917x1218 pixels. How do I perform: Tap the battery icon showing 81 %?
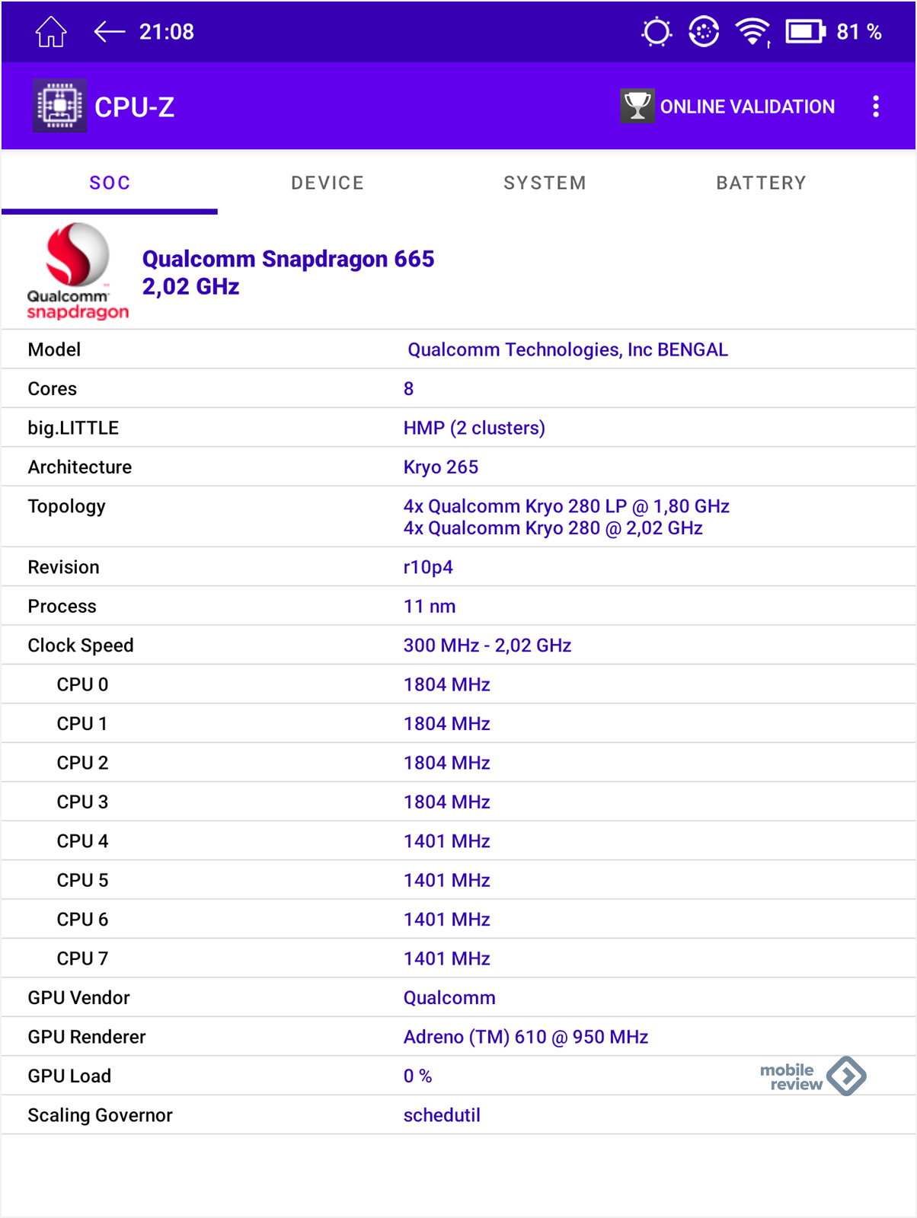point(805,32)
